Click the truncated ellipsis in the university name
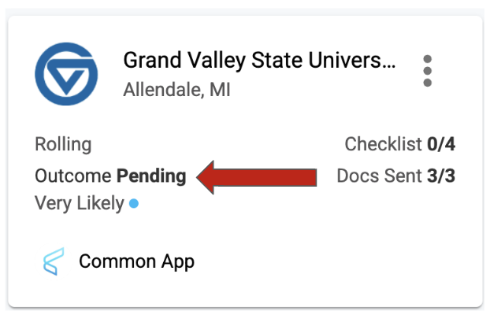The width and height of the screenshot is (490, 315). pos(388,61)
